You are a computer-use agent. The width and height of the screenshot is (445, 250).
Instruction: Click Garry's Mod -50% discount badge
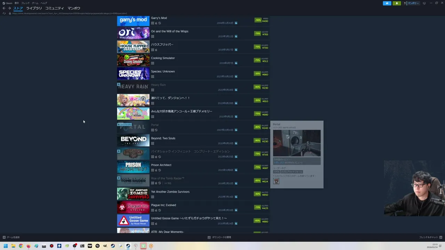coord(258,20)
